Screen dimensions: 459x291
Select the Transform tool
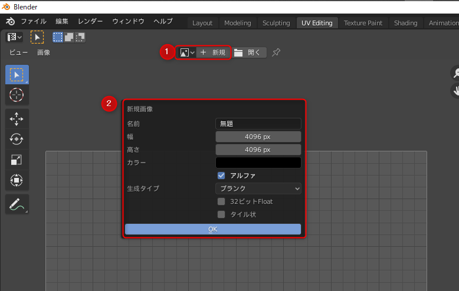coord(17,180)
